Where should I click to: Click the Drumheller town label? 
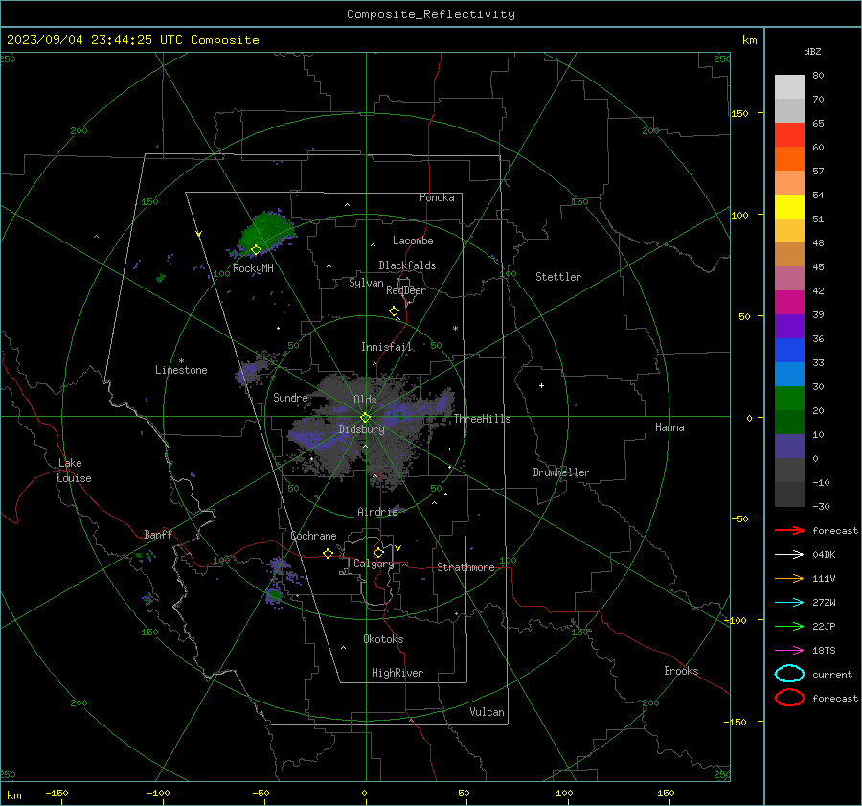coord(561,472)
